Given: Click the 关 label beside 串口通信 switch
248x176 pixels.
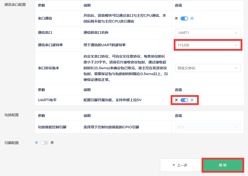Looking at the screenshot, I should 176,19.
